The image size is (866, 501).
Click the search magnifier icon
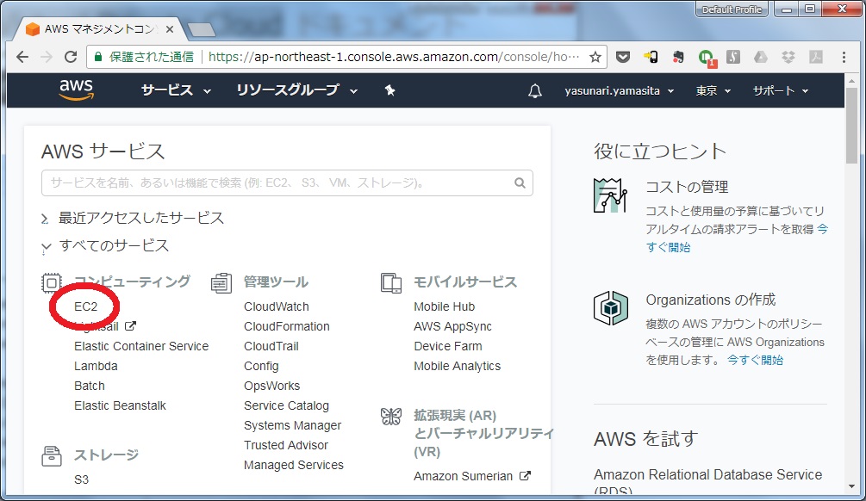coord(520,182)
